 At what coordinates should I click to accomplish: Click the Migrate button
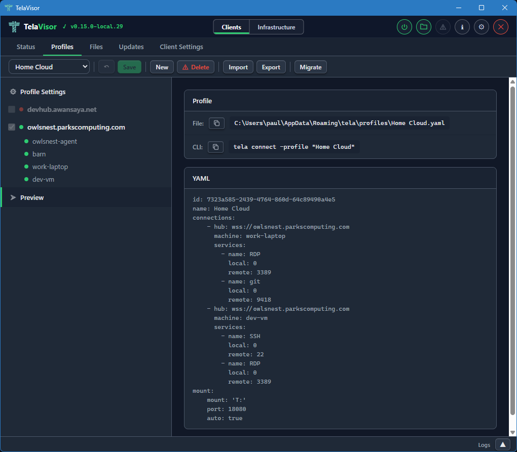311,67
